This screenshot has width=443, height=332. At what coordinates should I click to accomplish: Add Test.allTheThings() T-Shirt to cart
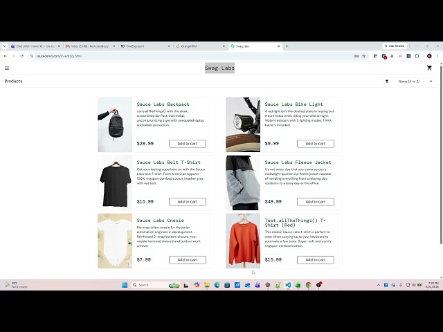[316, 260]
